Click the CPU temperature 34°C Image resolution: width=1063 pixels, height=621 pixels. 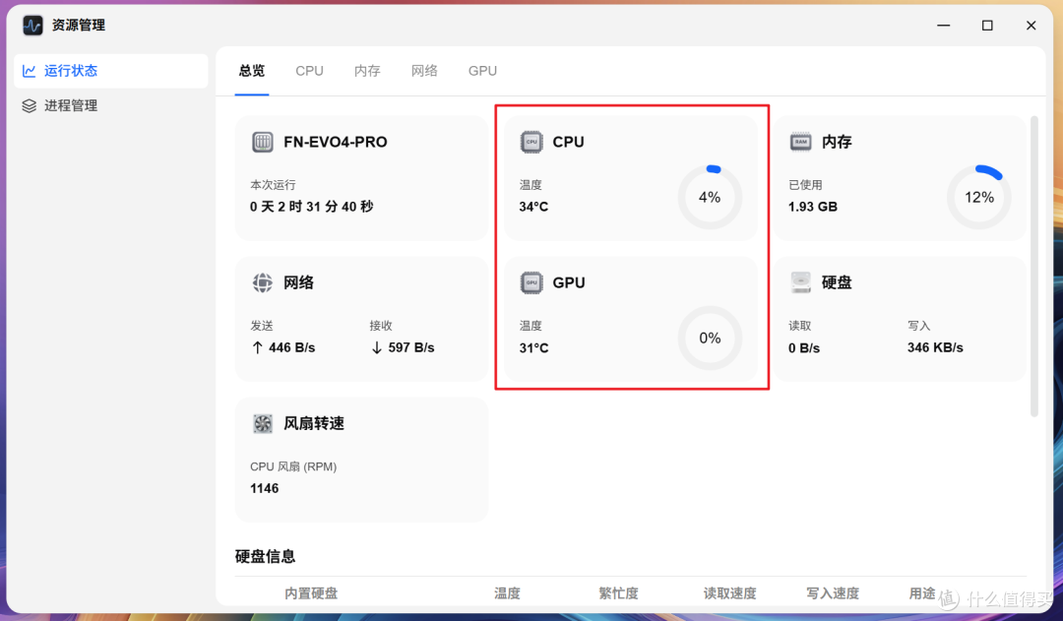point(533,207)
